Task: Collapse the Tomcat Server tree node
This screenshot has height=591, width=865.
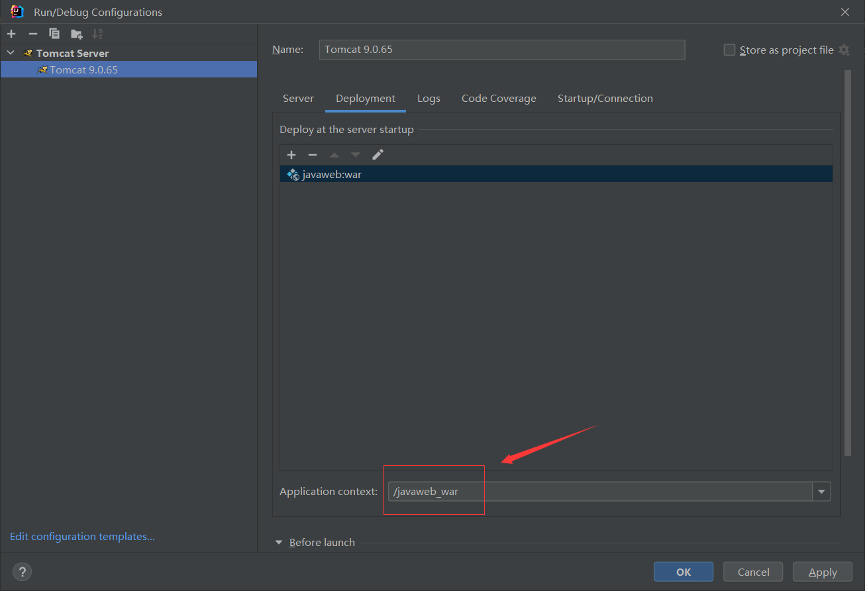Action: pyautogui.click(x=11, y=53)
